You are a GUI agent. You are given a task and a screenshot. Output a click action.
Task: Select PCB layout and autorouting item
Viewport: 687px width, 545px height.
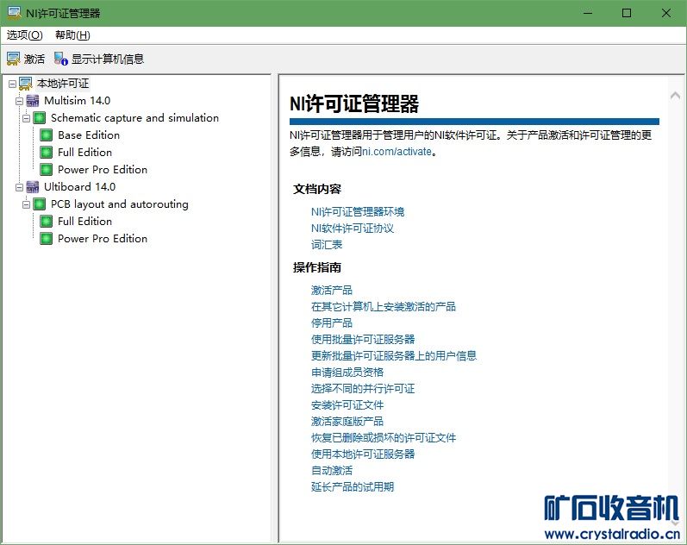click(120, 204)
